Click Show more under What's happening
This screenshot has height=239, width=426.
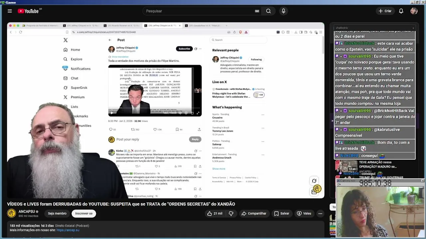219,169
